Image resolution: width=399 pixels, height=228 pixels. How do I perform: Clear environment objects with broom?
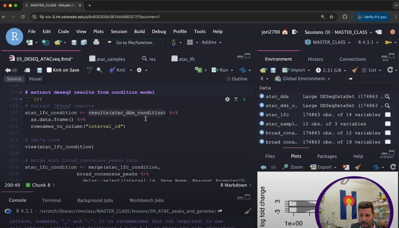(x=355, y=70)
